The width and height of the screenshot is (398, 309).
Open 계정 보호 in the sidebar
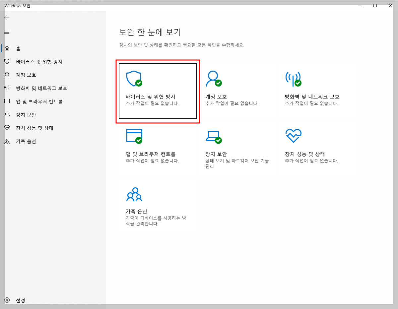(x=26, y=75)
